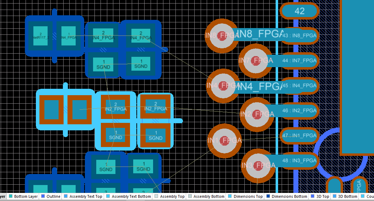374x201 pixels.
Task: Select the IN3_FPGA via
Action: pyautogui.click(x=258, y=165)
